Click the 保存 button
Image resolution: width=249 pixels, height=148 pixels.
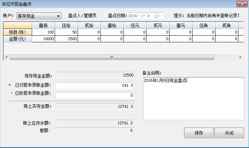pyautogui.click(x=199, y=133)
